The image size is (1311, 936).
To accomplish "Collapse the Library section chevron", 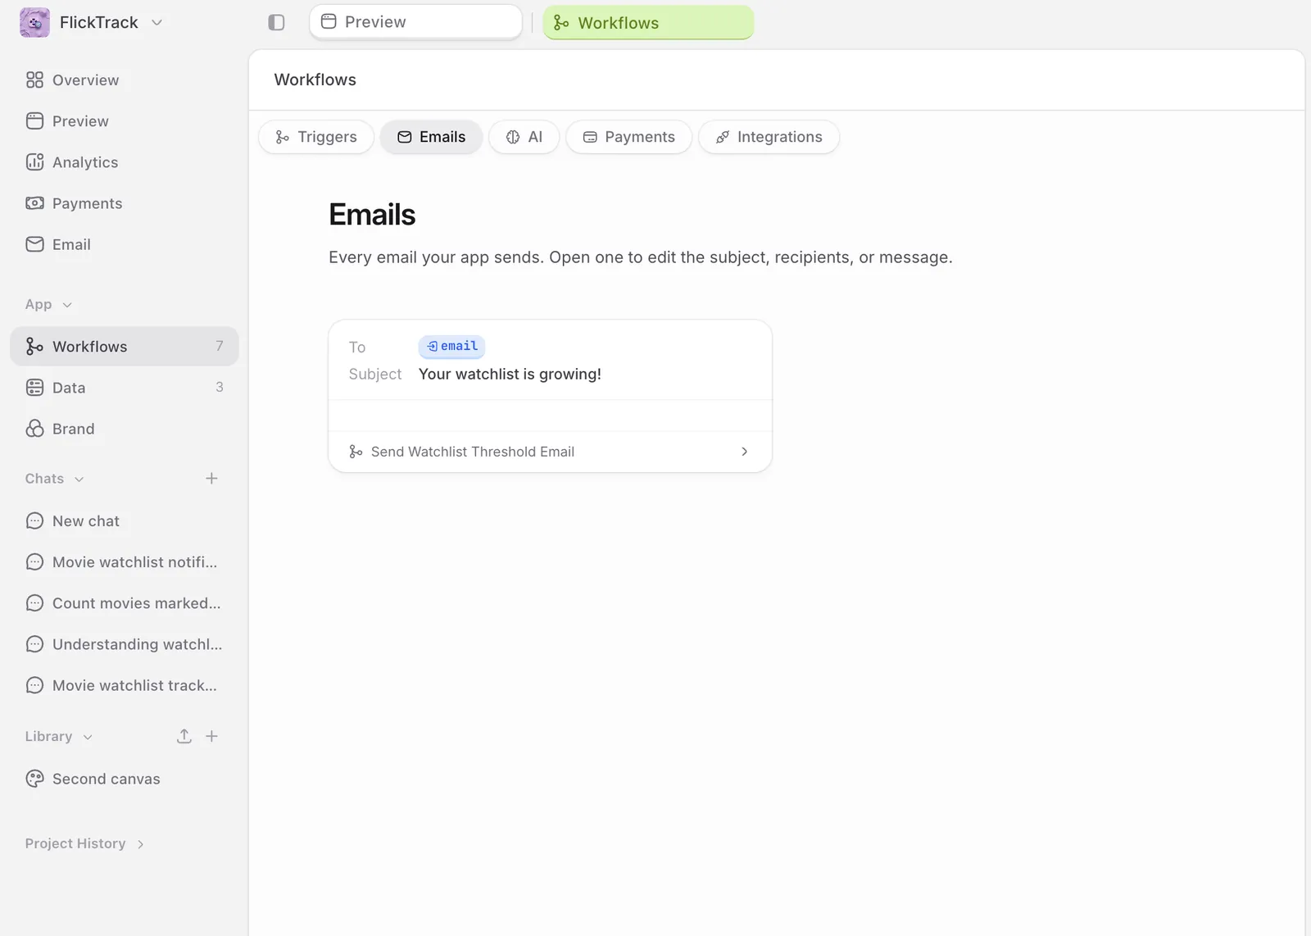I will 88,737.
